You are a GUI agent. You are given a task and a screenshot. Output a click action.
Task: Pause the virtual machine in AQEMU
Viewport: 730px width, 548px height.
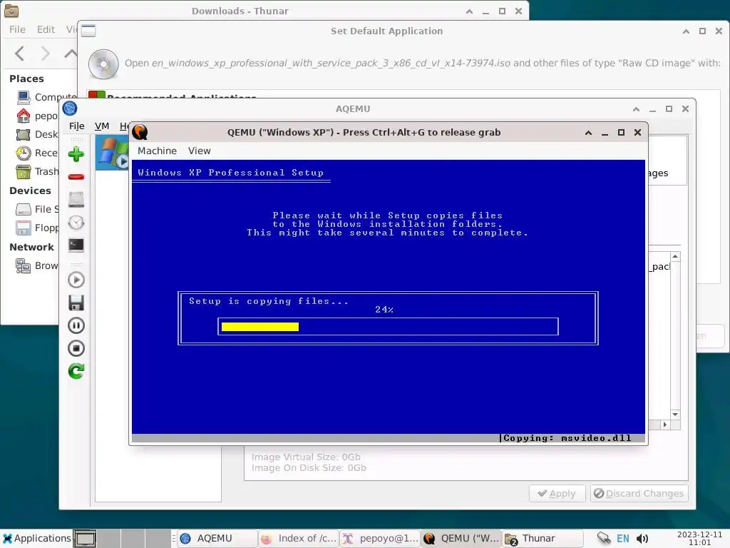[x=76, y=325]
